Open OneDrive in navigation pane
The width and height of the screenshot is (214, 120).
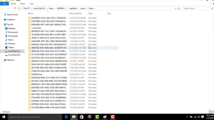pos(11,20)
